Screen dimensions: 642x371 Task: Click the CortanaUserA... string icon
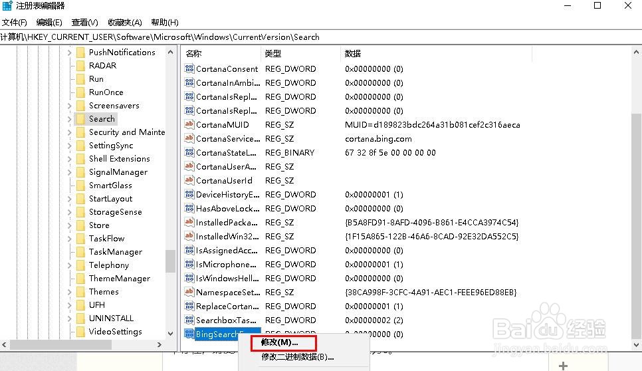(x=189, y=166)
